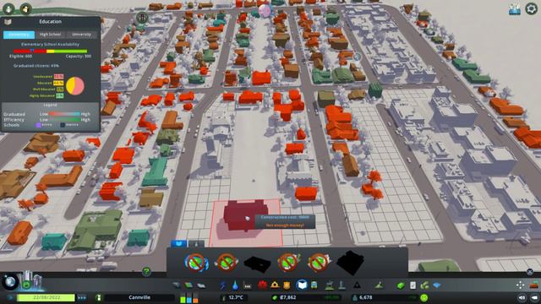The height and width of the screenshot is (304, 541).
Task: Switch to the Elementary tab
Action: 19,35
